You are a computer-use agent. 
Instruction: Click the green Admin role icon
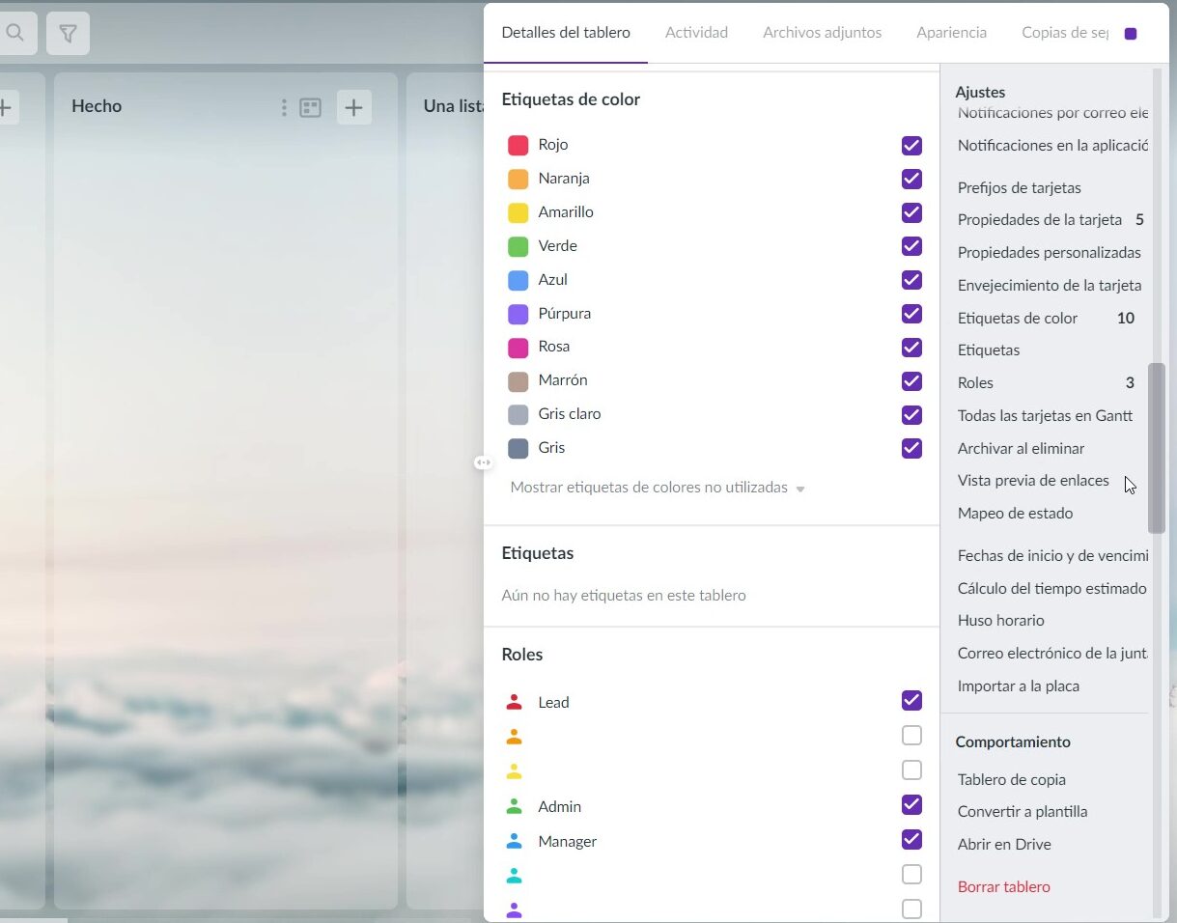coord(514,806)
